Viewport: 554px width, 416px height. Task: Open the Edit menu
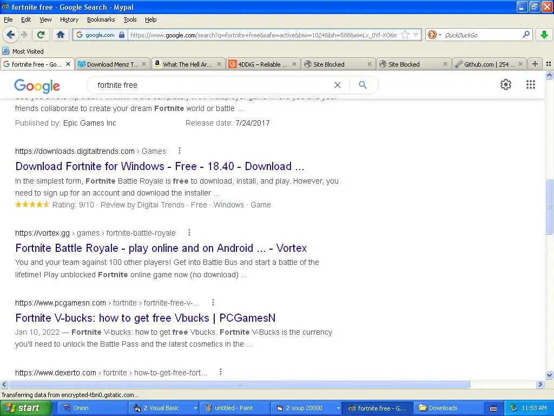pos(26,19)
